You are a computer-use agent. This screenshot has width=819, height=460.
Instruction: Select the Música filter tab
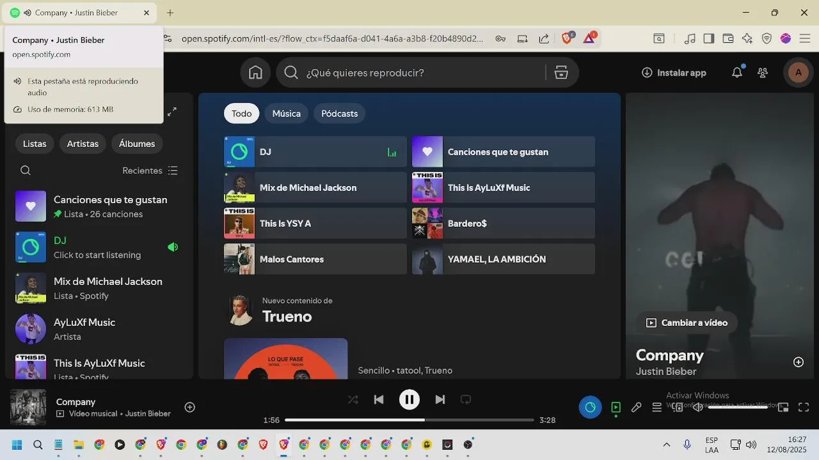click(287, 113)
